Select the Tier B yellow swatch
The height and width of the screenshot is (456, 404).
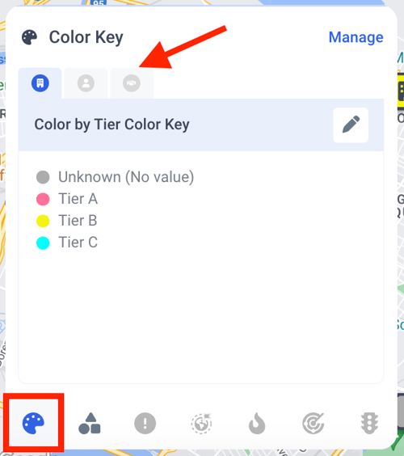point(43,221)
